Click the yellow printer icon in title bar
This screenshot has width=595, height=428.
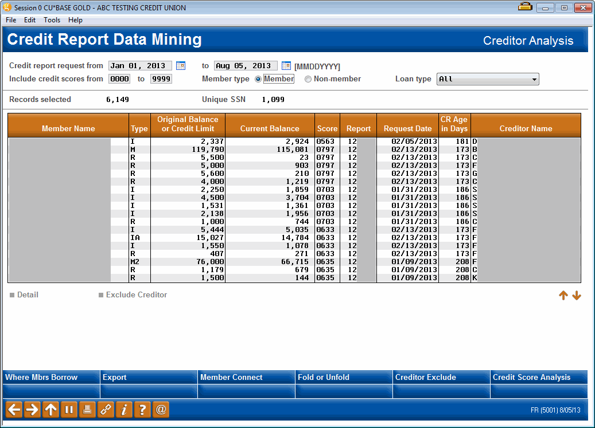point(525,6)
